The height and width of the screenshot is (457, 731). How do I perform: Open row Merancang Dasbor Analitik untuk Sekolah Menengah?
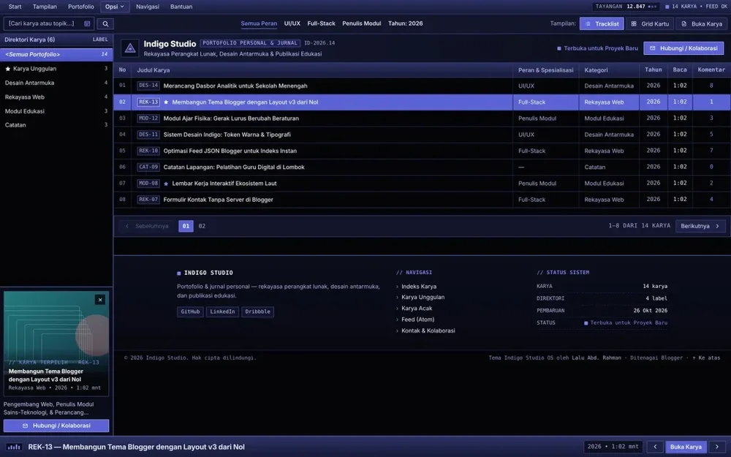pyautogui.click(x=422, y=86)
